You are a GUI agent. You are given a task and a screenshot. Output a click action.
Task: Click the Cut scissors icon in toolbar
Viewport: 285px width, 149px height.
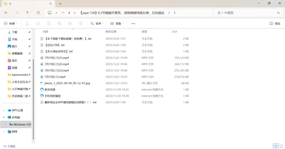pyautogui.click(x=27, y=24)
